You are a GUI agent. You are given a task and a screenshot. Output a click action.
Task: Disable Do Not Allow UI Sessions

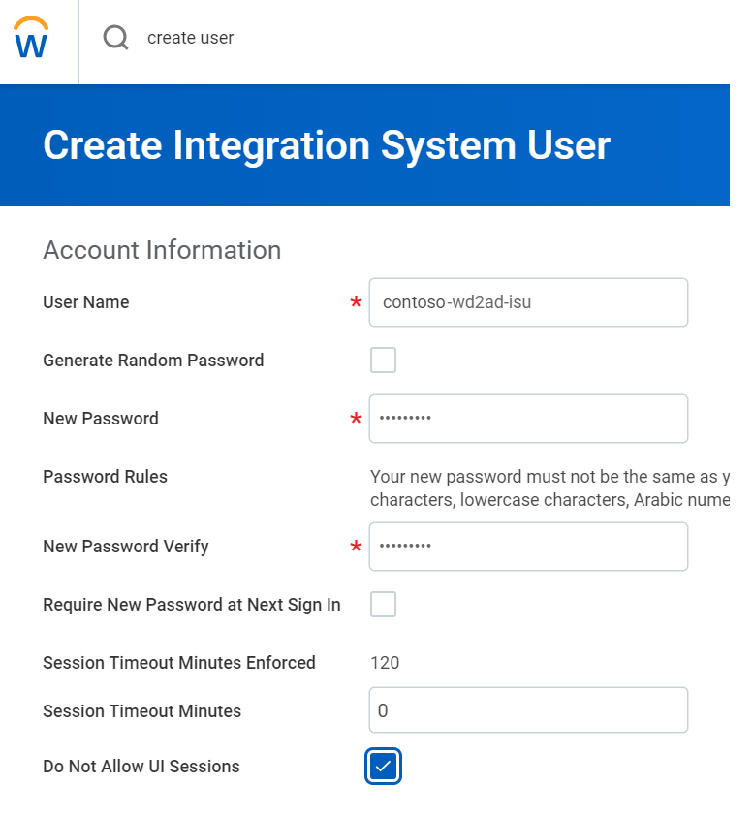click(x=383, y=766)
